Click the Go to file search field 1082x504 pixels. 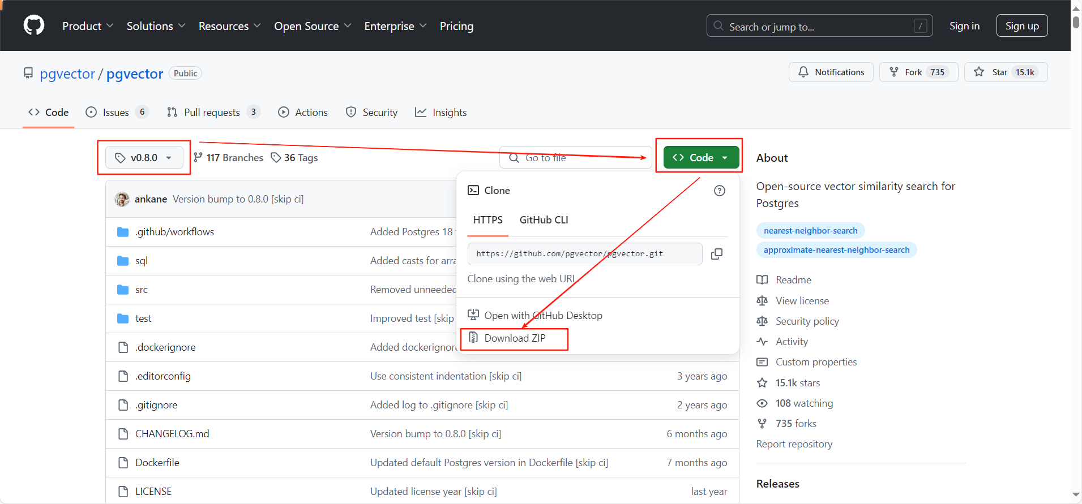pyautogui.click(x=575, y=158)
